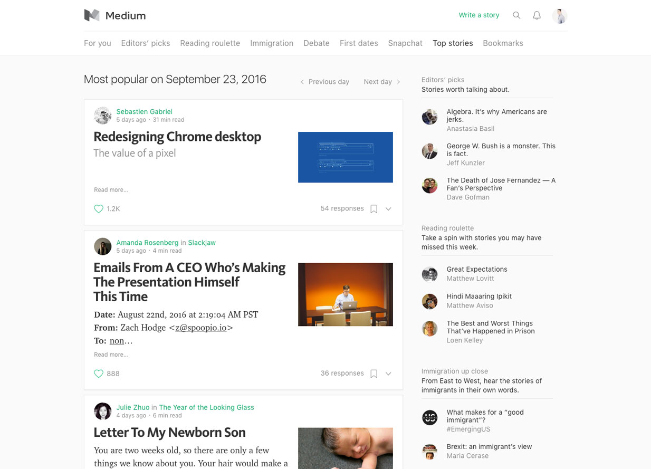This screenshot has width=651, height=469.
Task: Read more of Redesigning Chrome desktop
Action: [x=111, y=190]
